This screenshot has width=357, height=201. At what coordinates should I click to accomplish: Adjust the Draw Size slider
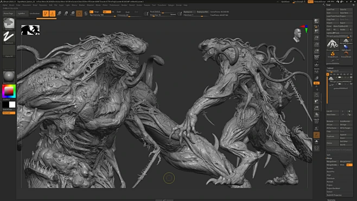(x=163, y=15)
